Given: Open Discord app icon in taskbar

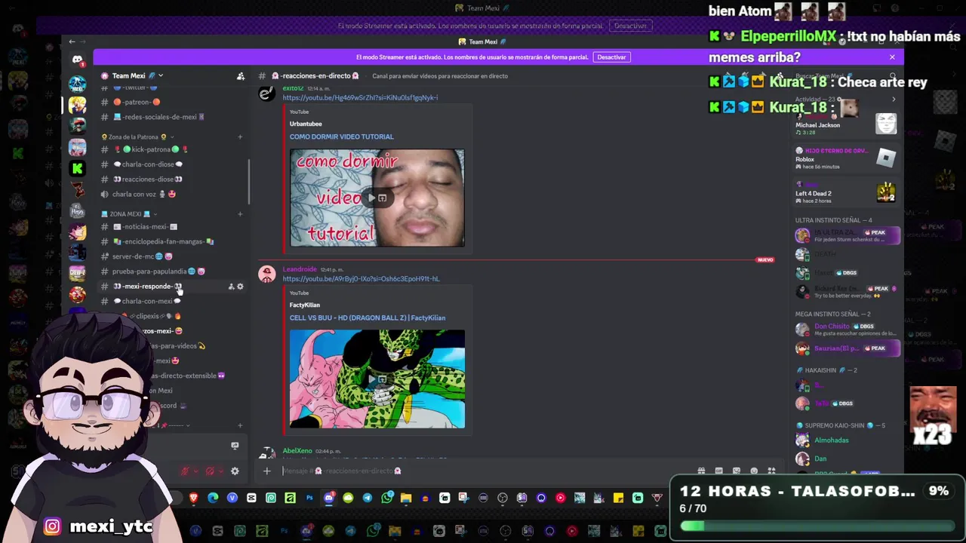Looking at the screenshot, I should coord(329,498).
